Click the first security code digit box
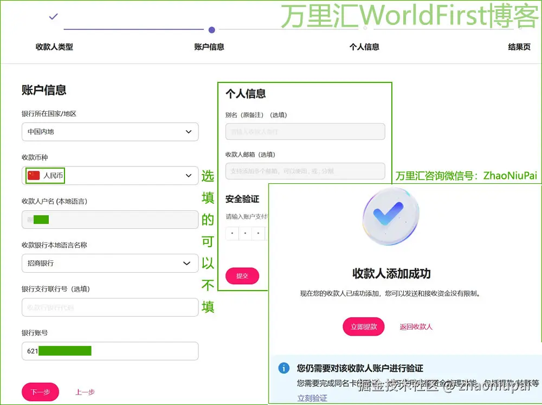Viewport: 542px width, 405px height. point(232,233)
